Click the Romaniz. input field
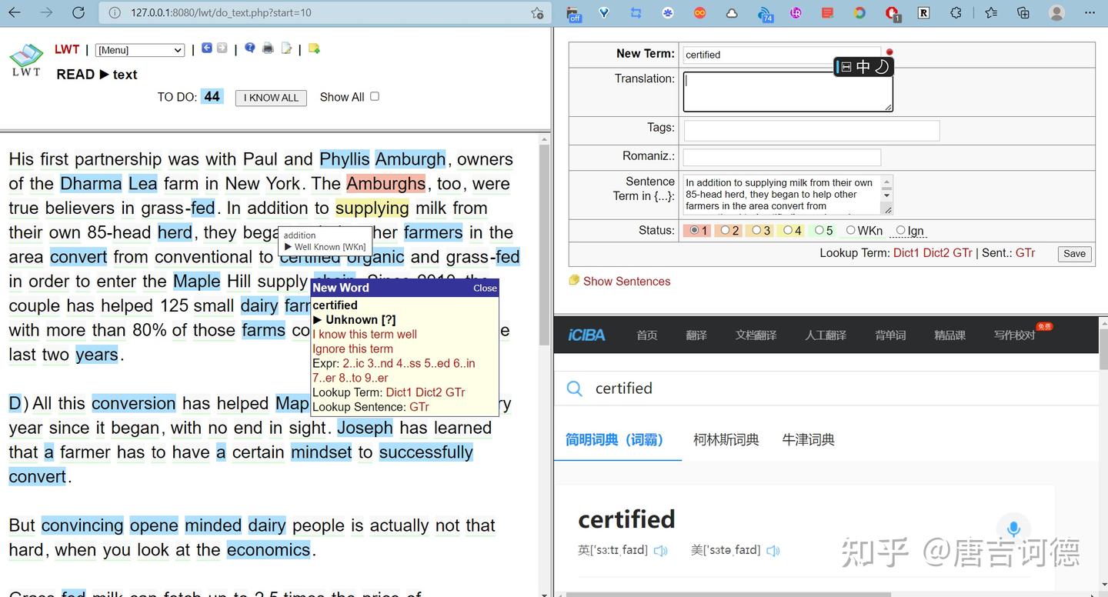Image resolution: width=1108 pixels, height=597 pixels. [782, 157]
